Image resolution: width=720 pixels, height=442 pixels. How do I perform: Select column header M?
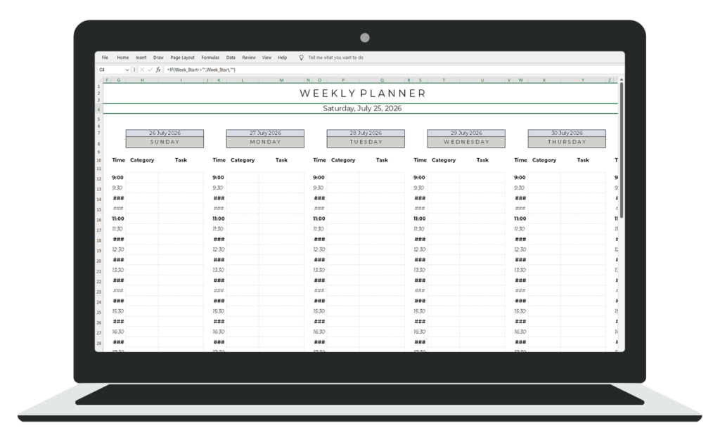click(x=281, y=80)
